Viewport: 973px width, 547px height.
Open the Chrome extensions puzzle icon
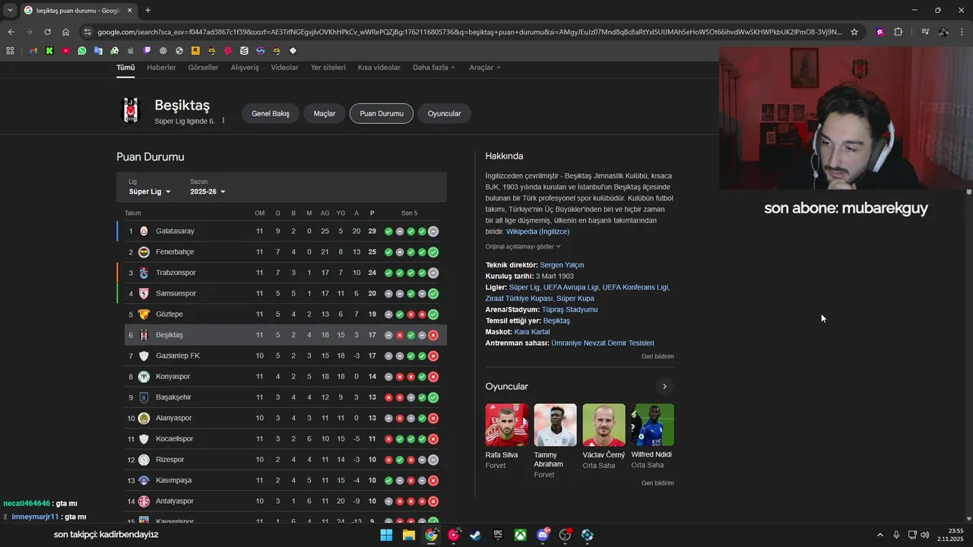click(x=898, y=32)
